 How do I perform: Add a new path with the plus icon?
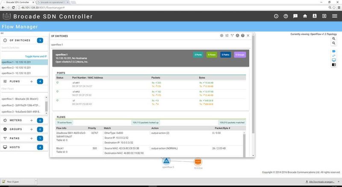coord(31,138)
